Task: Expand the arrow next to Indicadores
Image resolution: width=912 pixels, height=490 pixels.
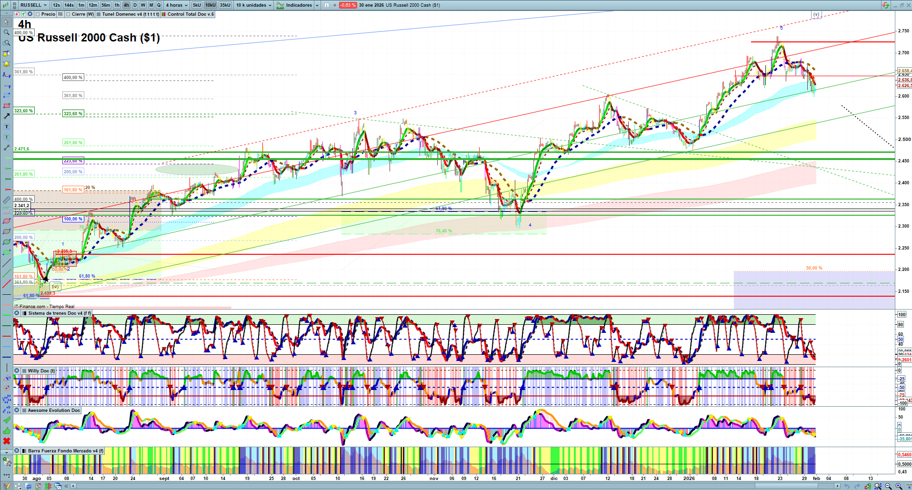Action: [x=317, y=5]
